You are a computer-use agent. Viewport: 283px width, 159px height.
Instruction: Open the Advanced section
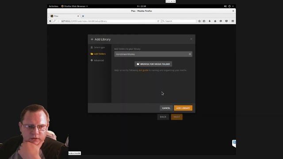pyautogui.click(x=97, y=61)
